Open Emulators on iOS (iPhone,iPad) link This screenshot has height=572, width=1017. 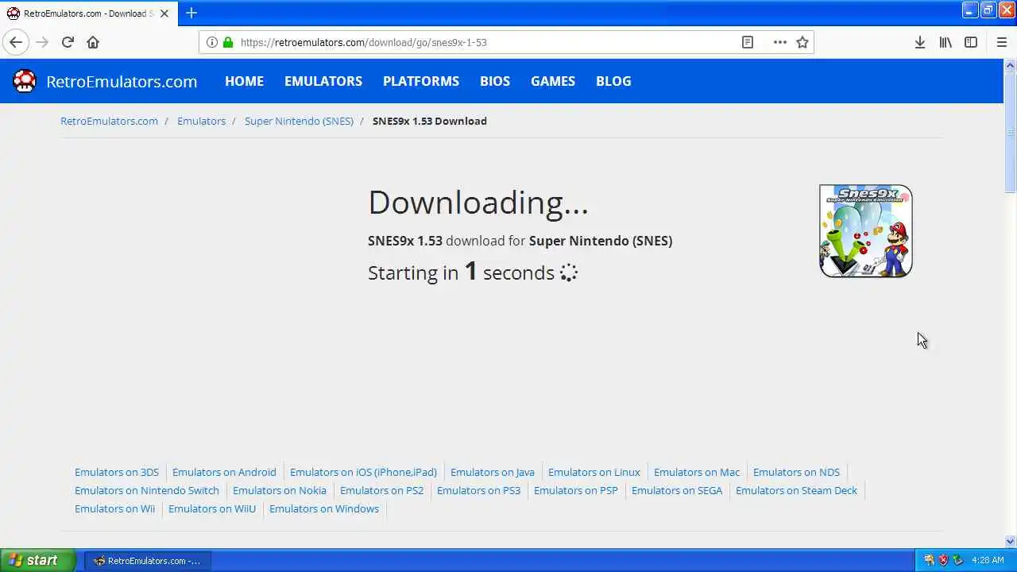[363, 472]
